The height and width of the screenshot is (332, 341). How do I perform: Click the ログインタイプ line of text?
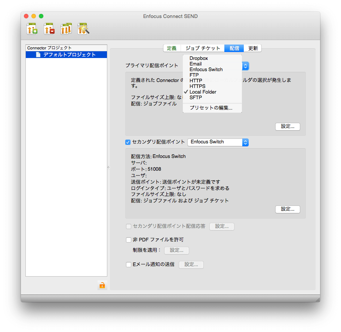tap(180, 188)
